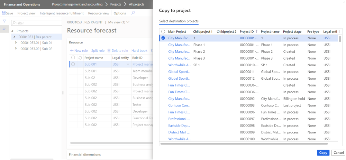Click the Hard book button

[139, 51]
